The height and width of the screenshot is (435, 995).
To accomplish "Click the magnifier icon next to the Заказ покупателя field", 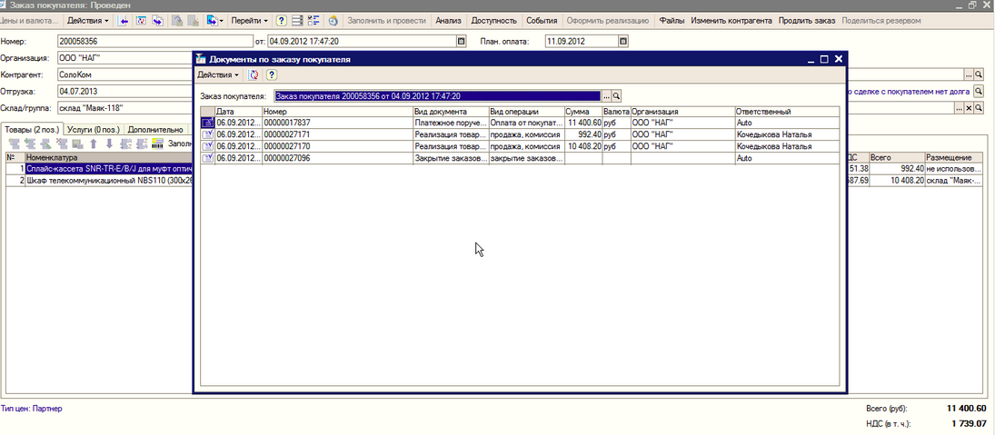I will pyautogui.click(x=615, y=96).
